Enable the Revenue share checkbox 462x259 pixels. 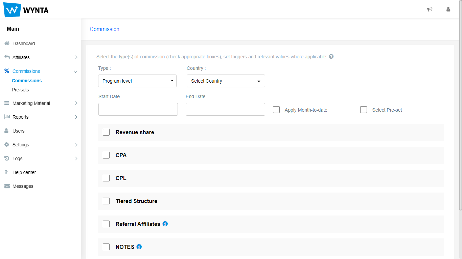[106, 132]
